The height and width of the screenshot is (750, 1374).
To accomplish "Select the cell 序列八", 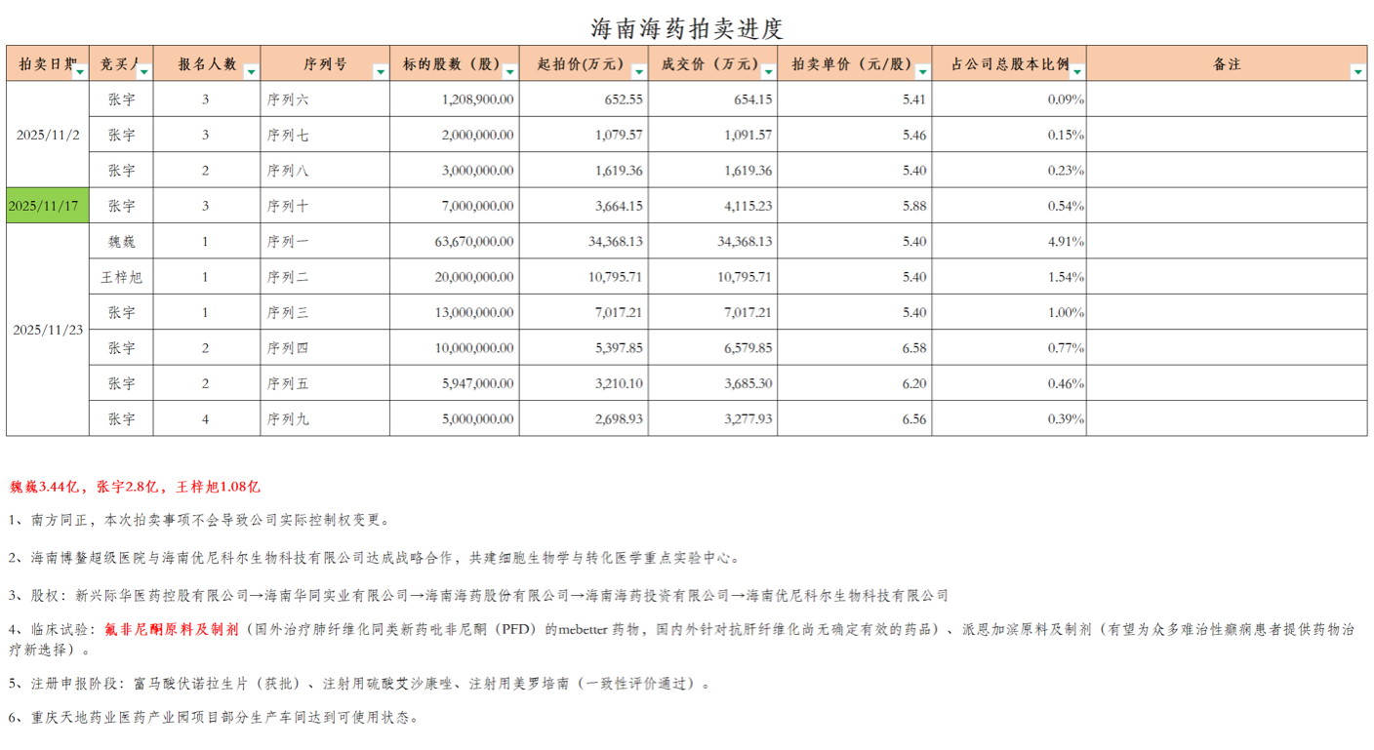I will (x=325, y=170).
